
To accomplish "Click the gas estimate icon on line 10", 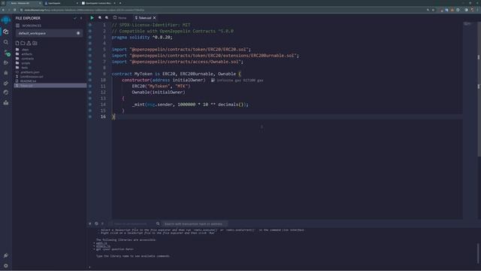I will tap(213, 81).
